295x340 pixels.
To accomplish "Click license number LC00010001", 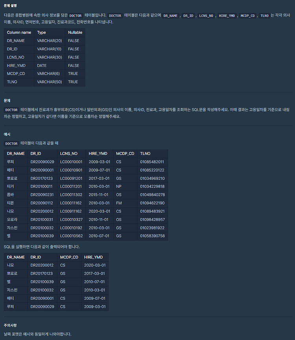I will (x=71, y=162).
